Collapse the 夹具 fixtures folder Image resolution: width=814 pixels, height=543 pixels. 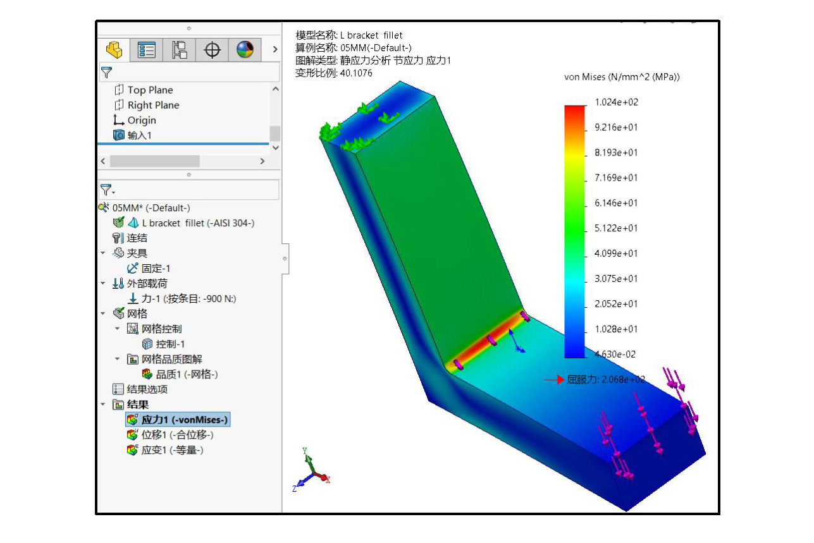103,253
